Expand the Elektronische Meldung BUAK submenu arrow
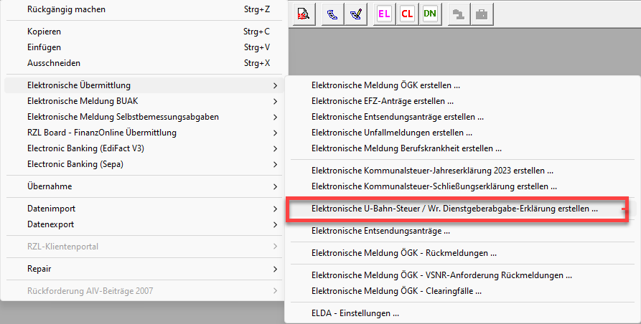This screenshot has width=641, height=324. 275,101
